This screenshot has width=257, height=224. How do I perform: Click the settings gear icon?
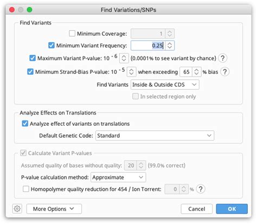click(17, 209)
